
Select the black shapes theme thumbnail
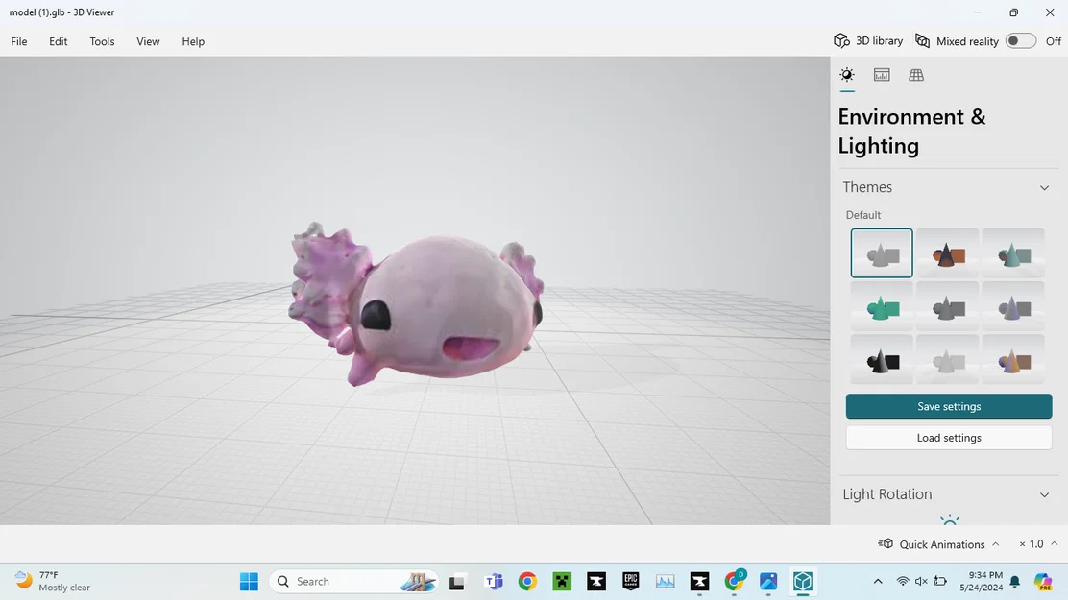(x=882, y=359)
